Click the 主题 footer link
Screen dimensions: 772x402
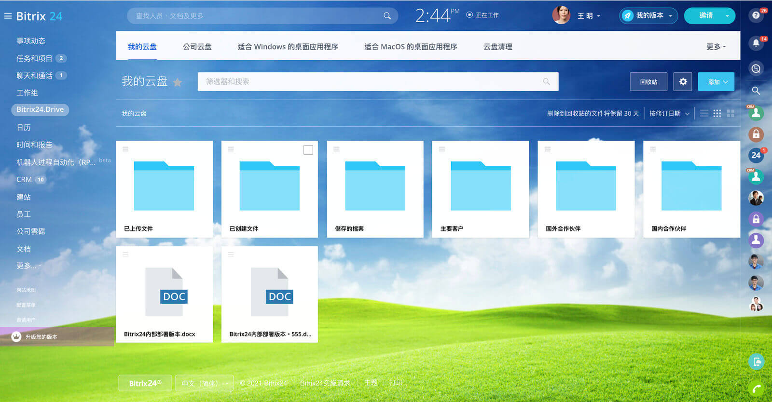[x=371, y=383]
